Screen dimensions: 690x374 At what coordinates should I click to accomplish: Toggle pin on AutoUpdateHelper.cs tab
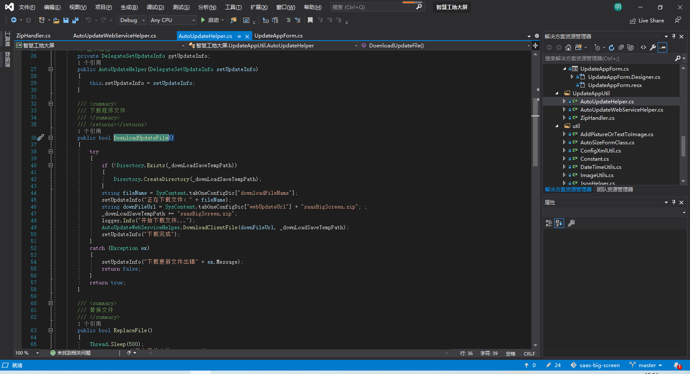[239, 36]
